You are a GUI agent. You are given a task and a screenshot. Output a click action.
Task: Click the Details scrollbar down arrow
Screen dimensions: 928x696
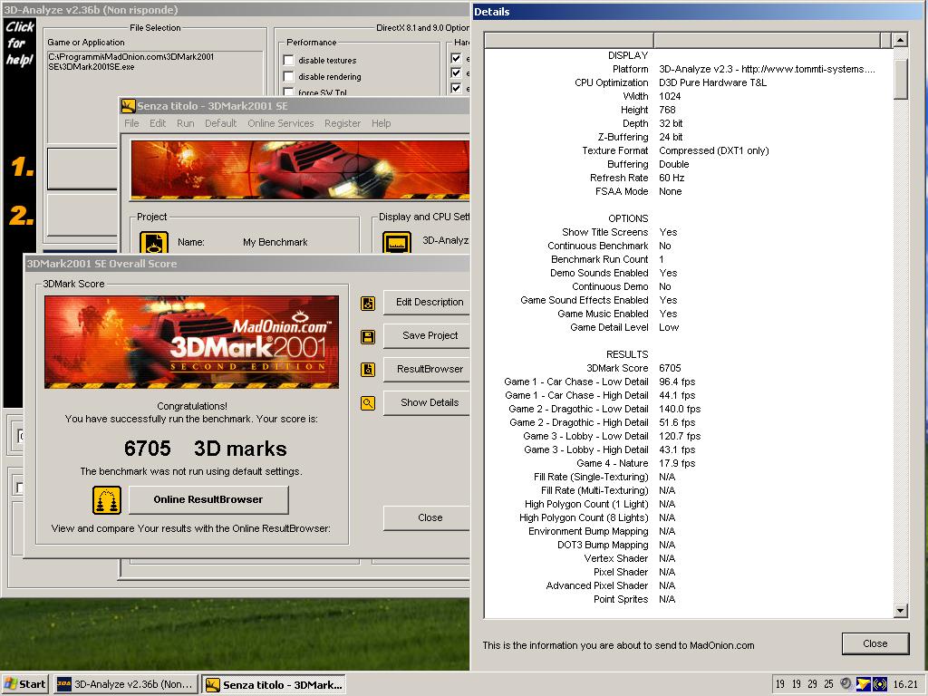[x=900, y=610]
